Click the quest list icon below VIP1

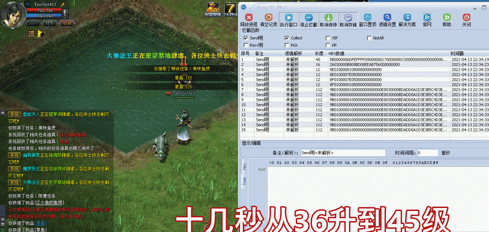coord(32,33)
